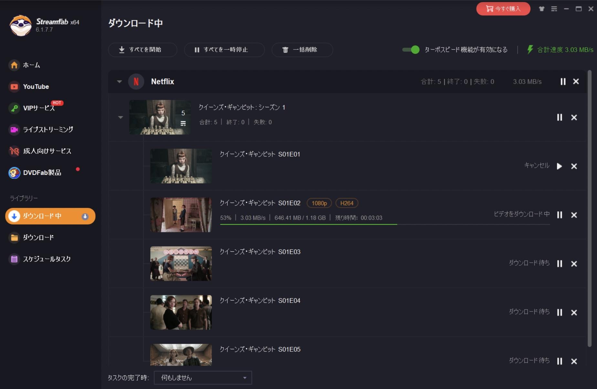Click the S01E01 episode thumbnail
Image resolution: width=597 pixels, height=389 pixels.
point(181,166)
